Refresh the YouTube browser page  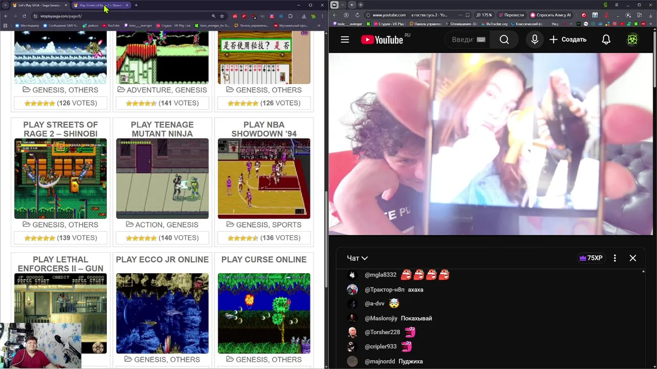[x=357, y=15]
